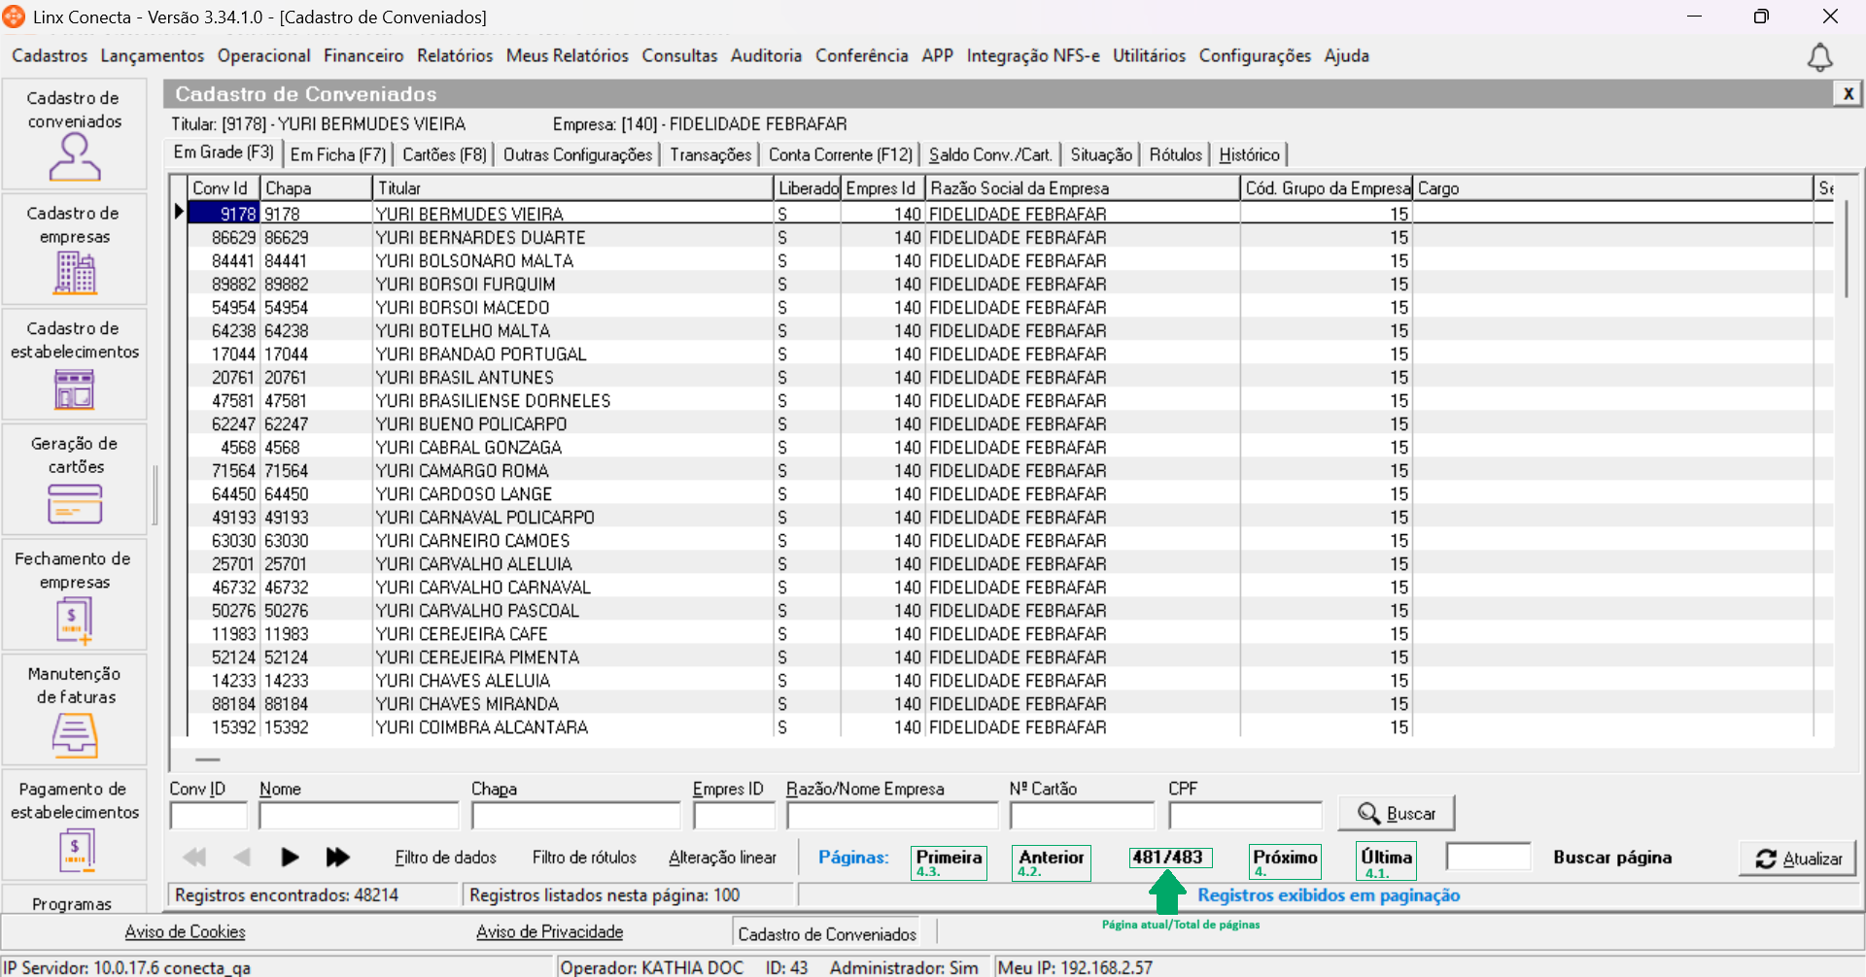Open the Financeiro menu

[x=363, y=56]
